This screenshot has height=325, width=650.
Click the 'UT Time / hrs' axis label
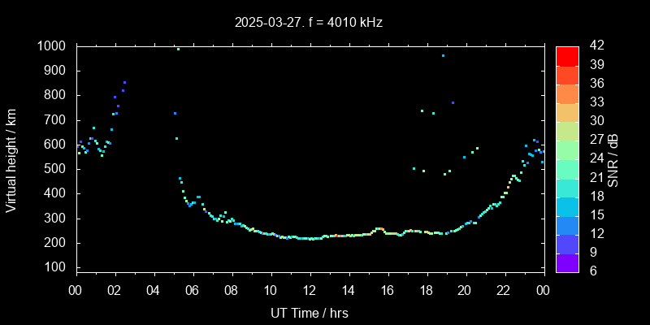(309, 312)
